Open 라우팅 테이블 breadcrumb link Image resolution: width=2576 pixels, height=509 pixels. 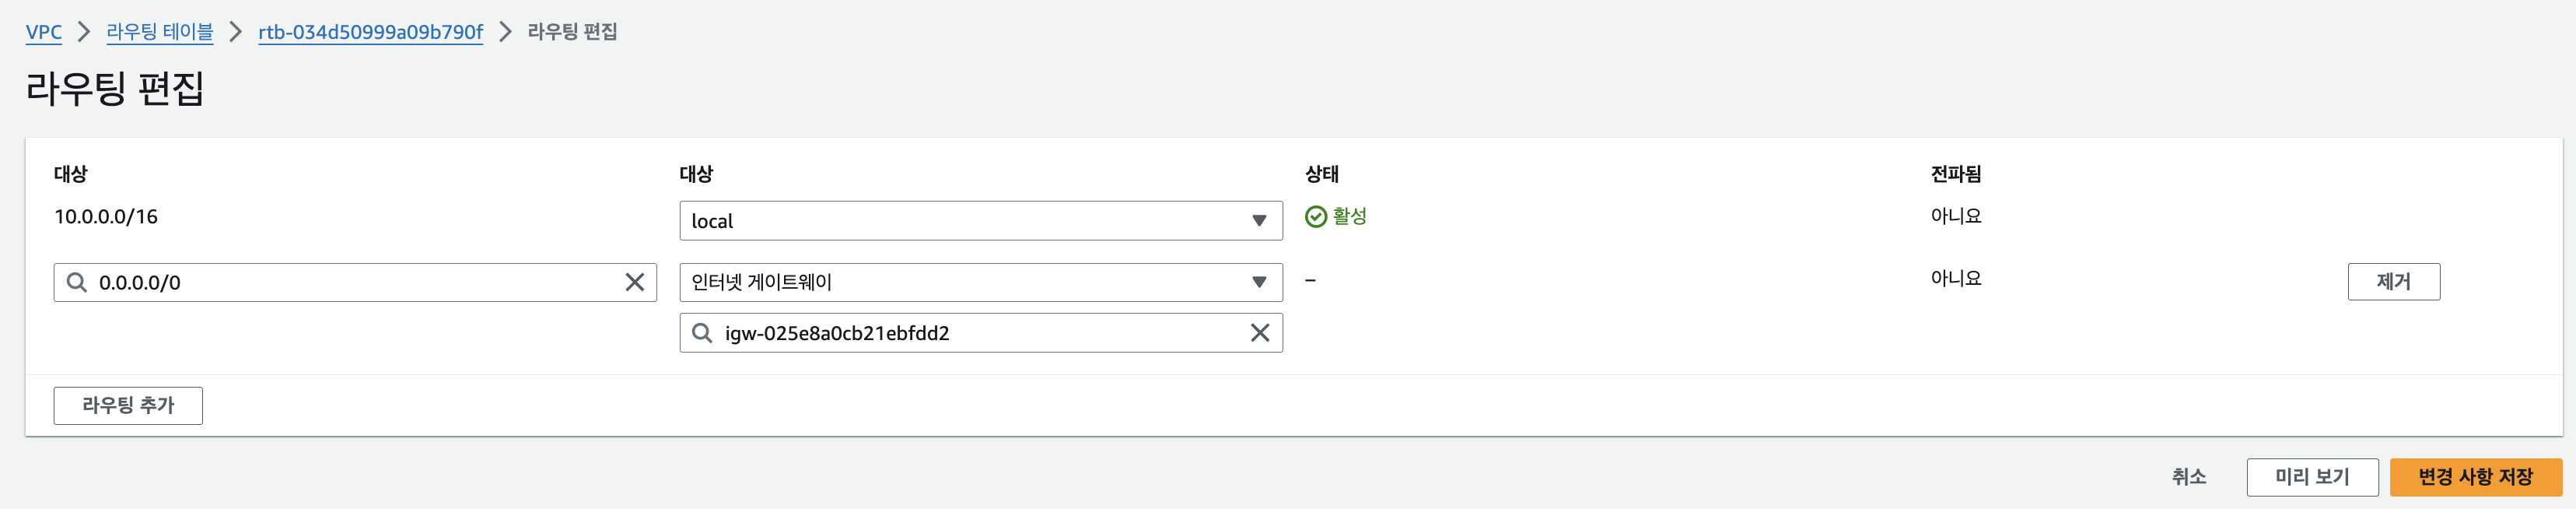(160, 32)
